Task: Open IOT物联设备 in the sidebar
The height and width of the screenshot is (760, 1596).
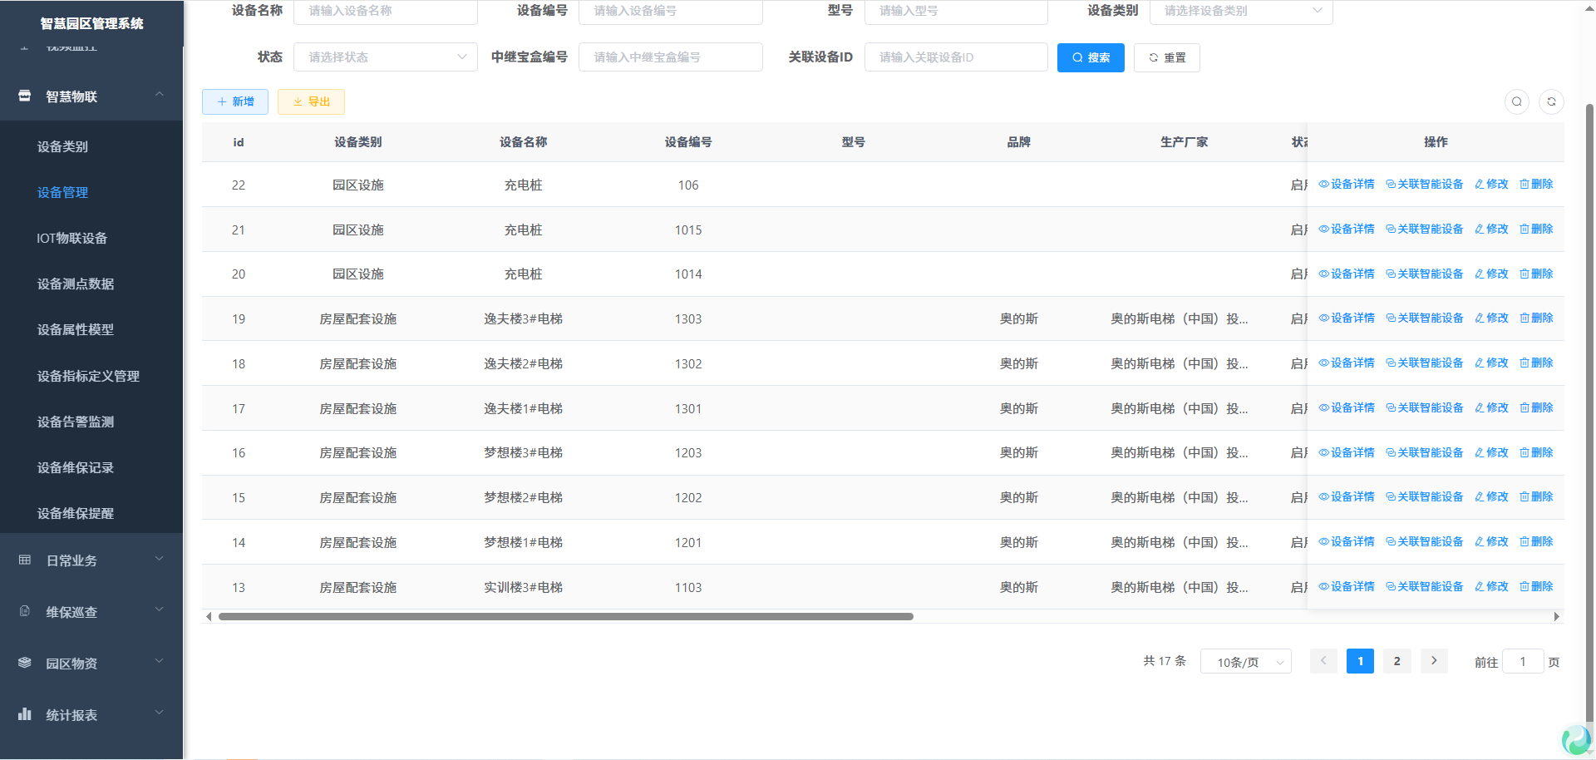Action: point(72,239)
